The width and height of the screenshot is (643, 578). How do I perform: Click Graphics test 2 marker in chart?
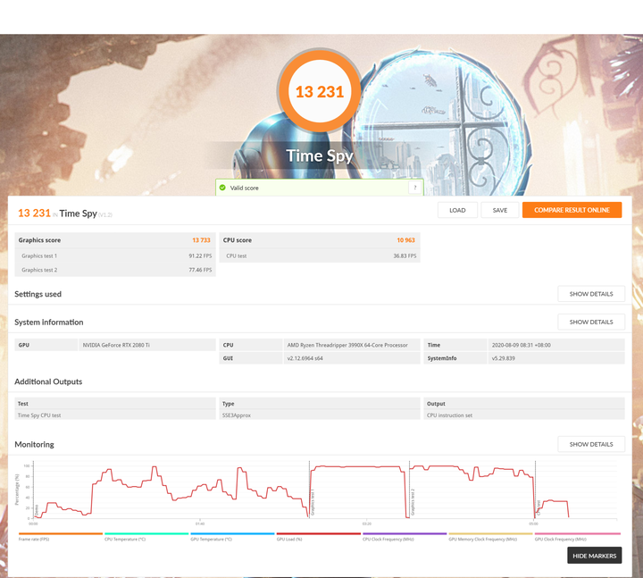tap(413, 503)
